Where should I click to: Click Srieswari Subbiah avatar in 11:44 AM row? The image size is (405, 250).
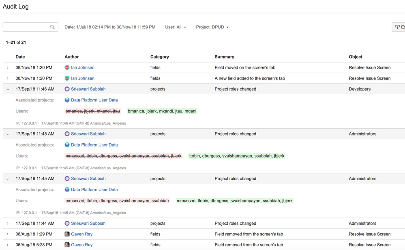[67, 223]
